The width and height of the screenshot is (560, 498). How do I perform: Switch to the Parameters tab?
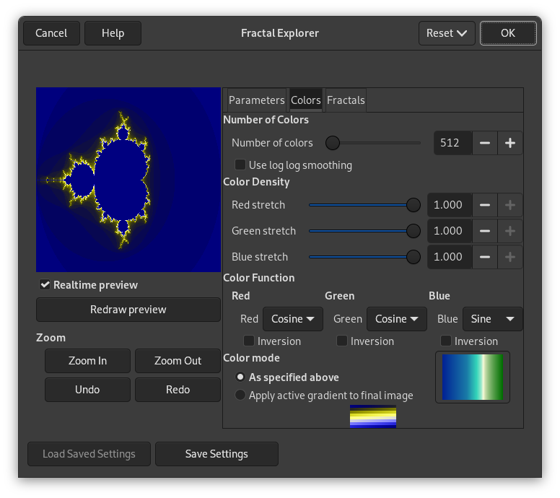(x=256, y=100)
